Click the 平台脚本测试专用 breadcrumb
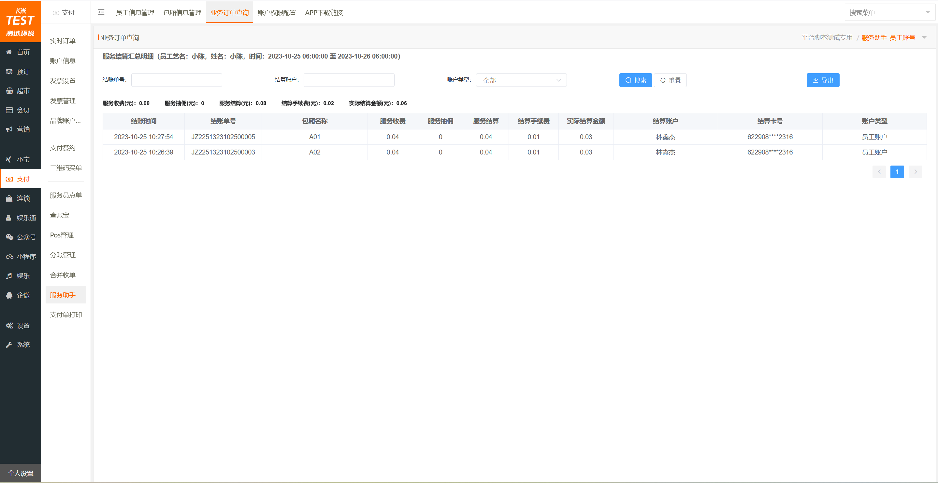 [x=827, y=37]
